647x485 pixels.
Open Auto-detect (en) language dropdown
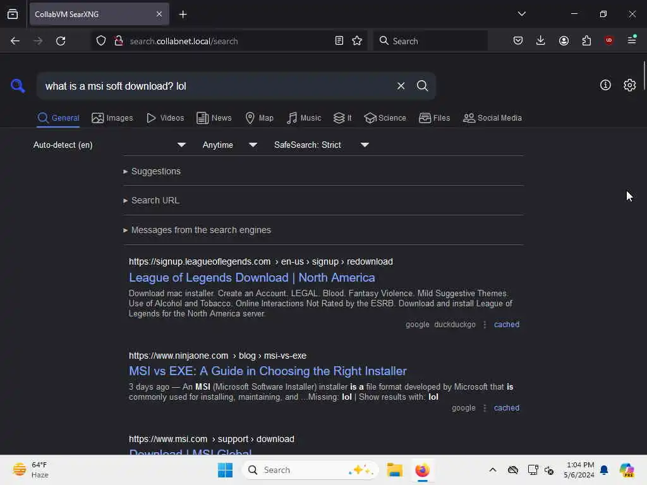tap(109, 145)
